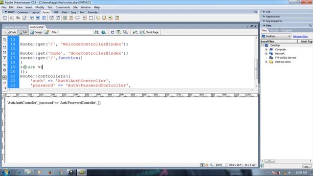Screen dimensions: 313x176
Task: Click Select Parent Tag coding icon
Action: (x=4, y=65)
